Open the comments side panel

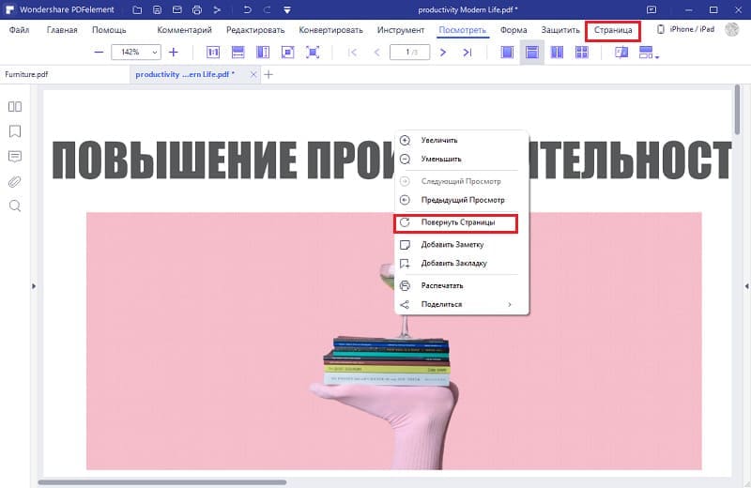click(15, 157)
